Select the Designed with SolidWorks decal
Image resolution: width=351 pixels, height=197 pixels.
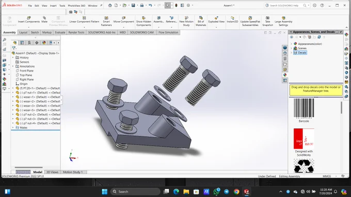click(304, 138)
